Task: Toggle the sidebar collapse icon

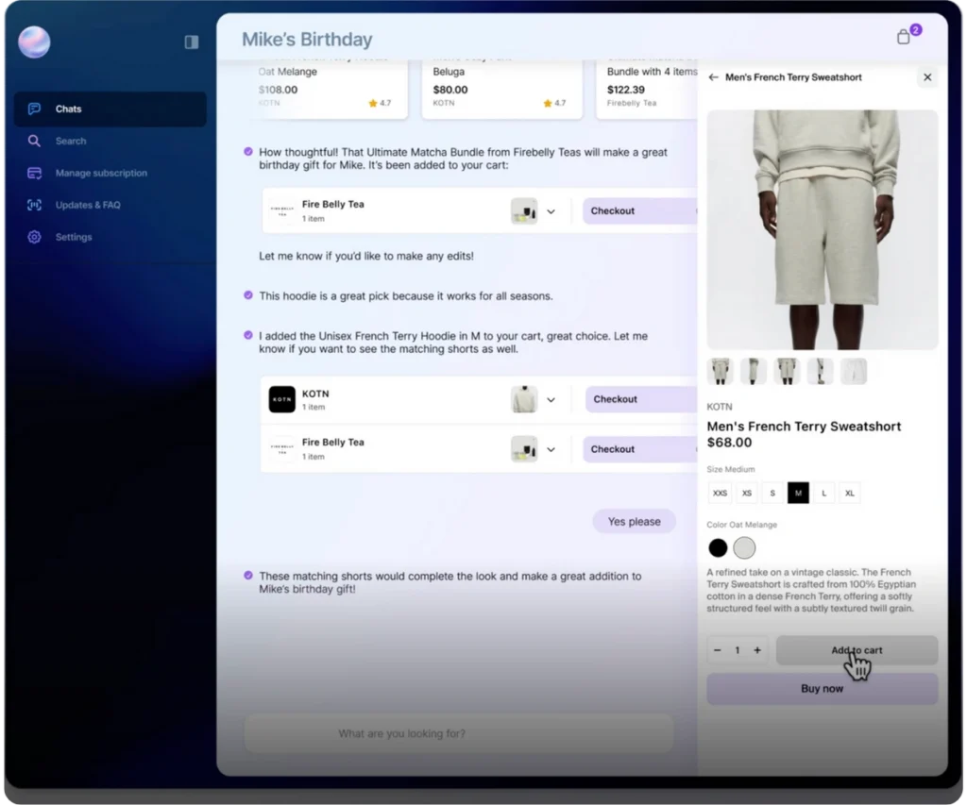Action: 191,42
